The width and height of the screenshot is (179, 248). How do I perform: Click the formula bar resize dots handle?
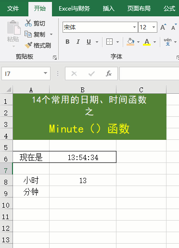[x=58, y=74]
